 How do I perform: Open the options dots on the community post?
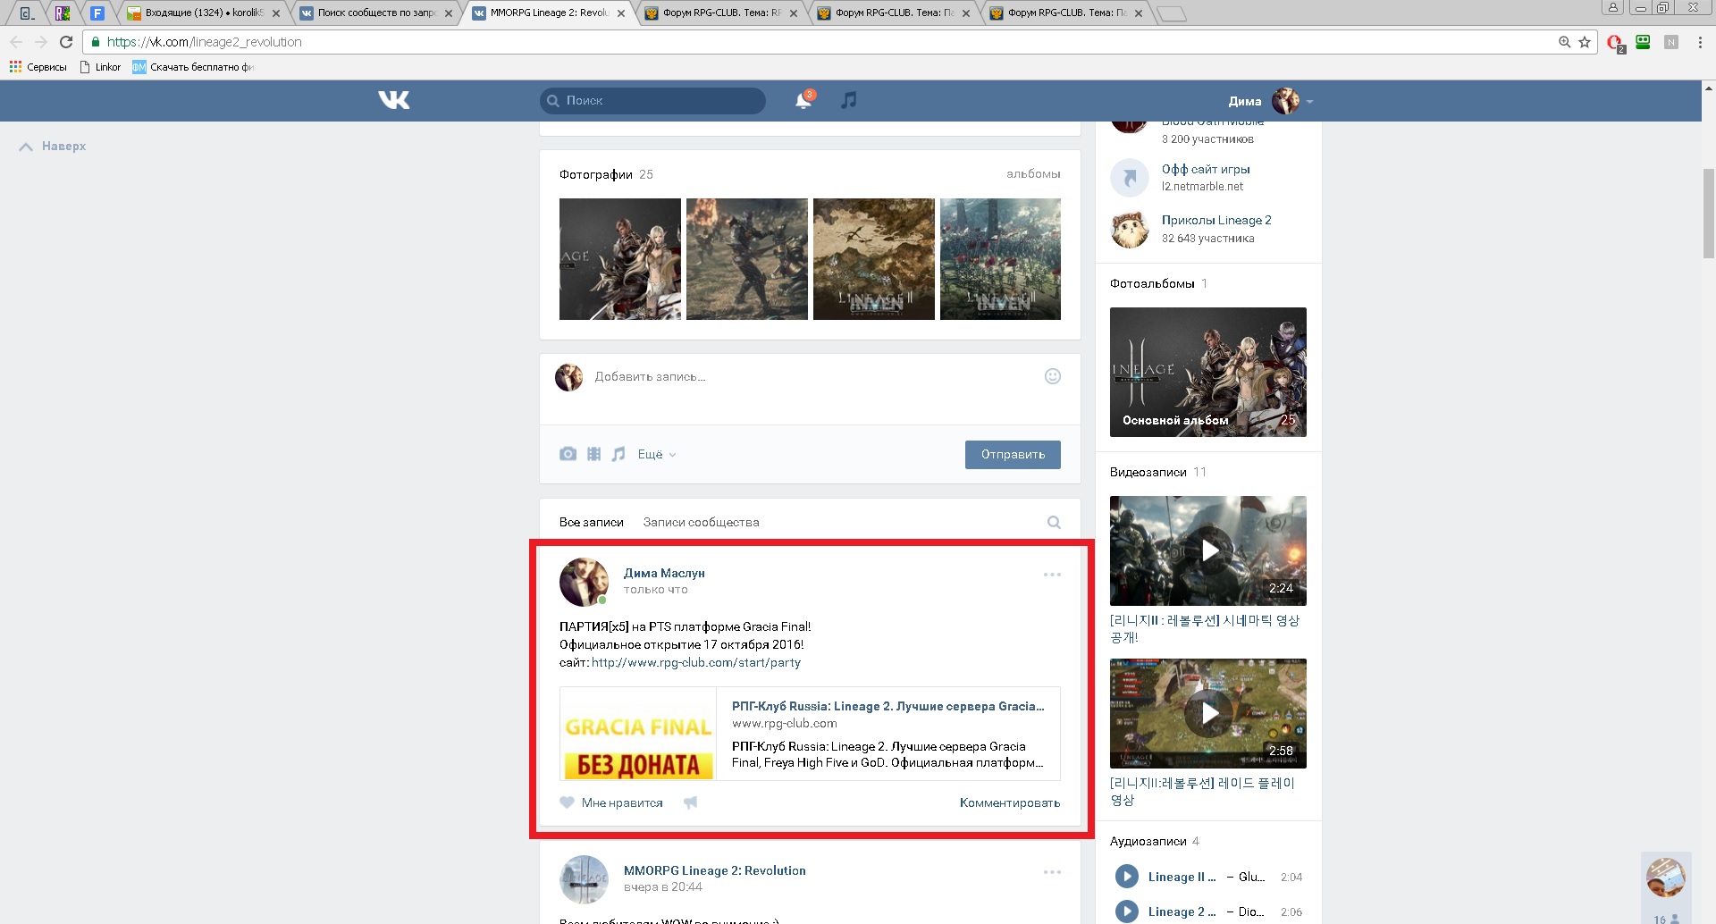[x=1052, y=872]
